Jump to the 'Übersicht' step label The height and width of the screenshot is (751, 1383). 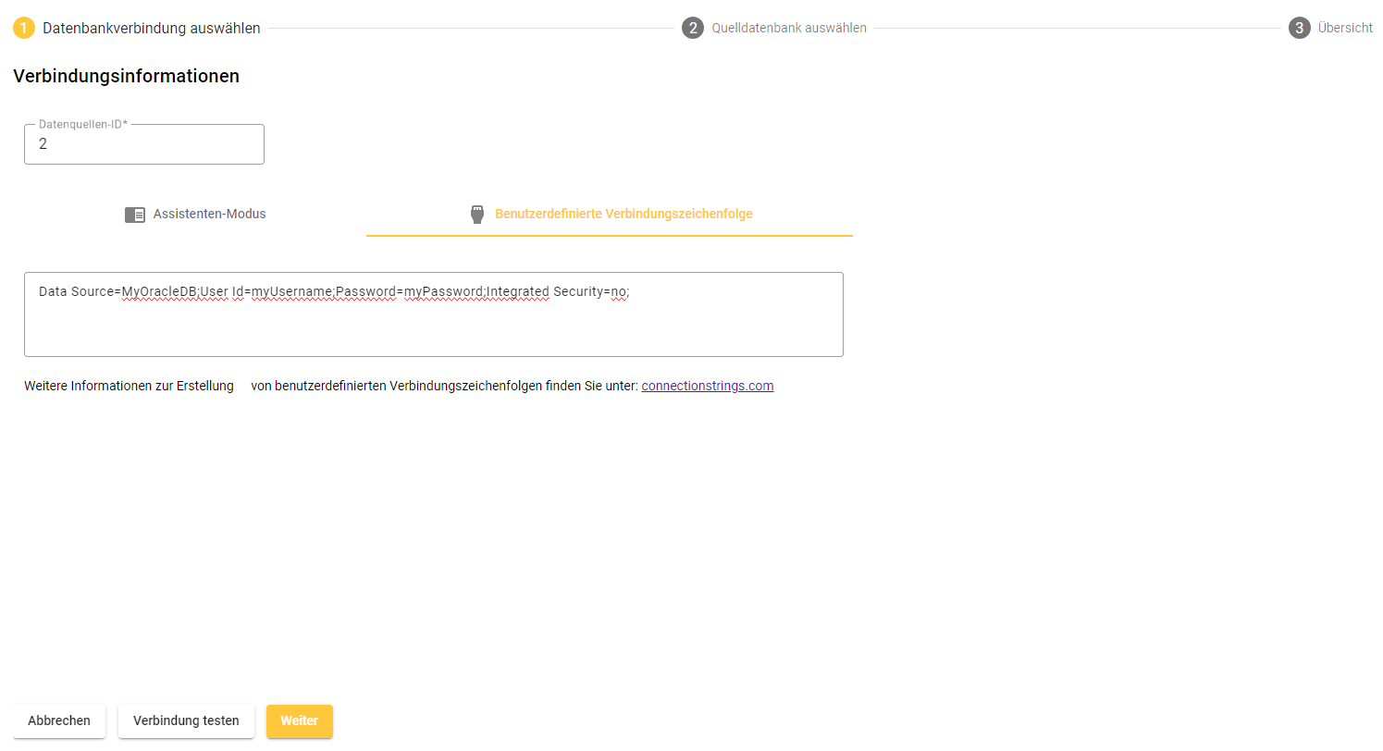pyautogui.click(x=1345, y=28)
